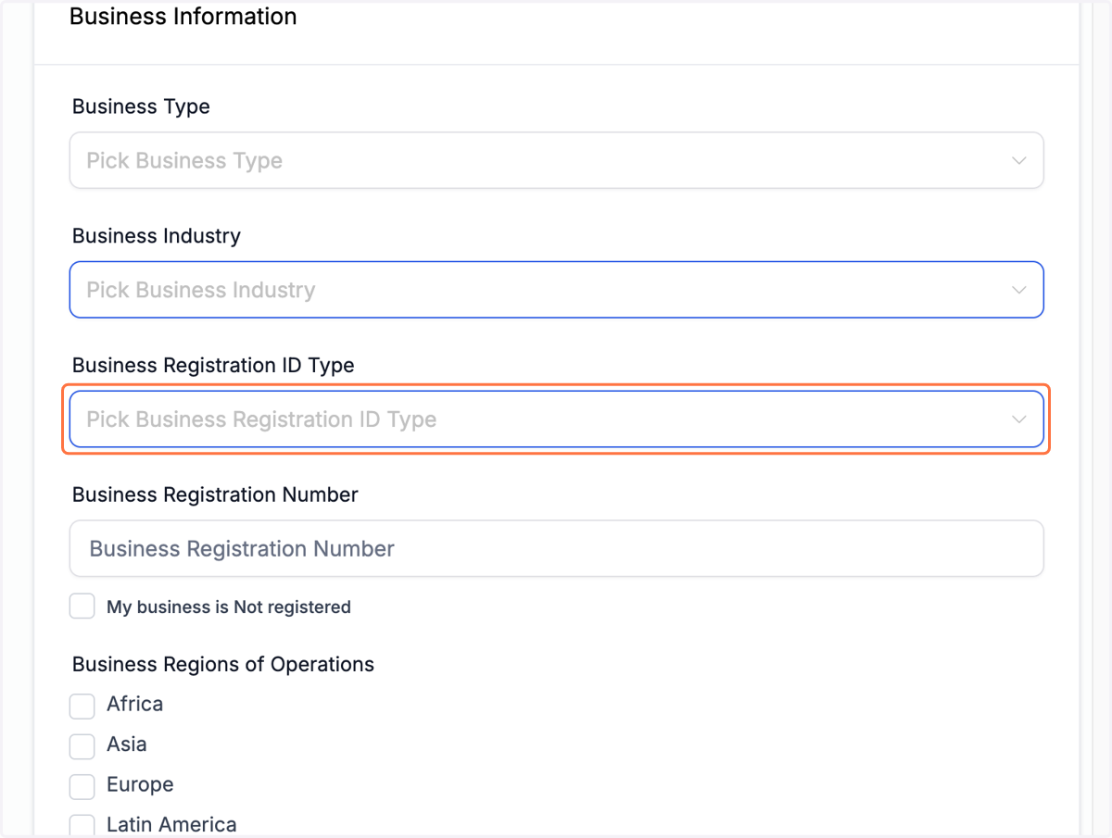Viewport: 1112px width, 838px height.
Task: Tick the Asia region checkbox
Action: 82,745
